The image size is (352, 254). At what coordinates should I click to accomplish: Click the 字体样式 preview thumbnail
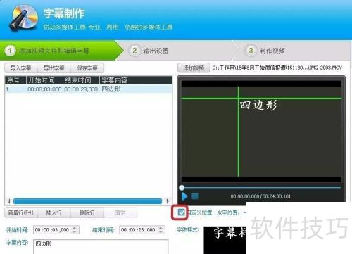(225, 240)
